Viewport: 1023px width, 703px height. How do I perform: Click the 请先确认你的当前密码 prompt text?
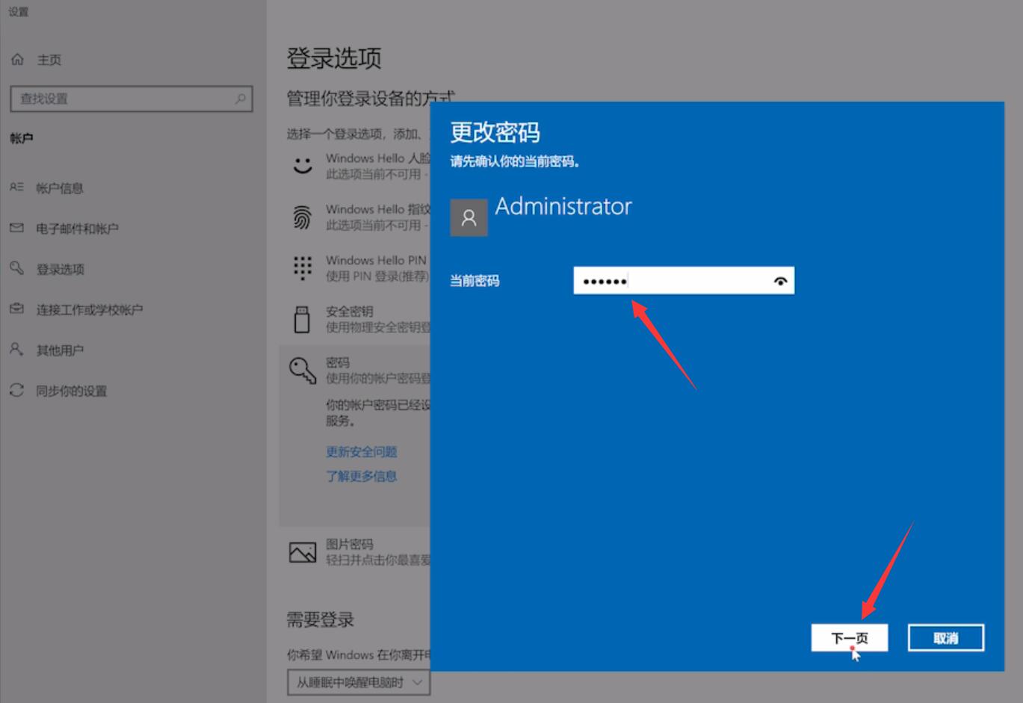(515, 161)
